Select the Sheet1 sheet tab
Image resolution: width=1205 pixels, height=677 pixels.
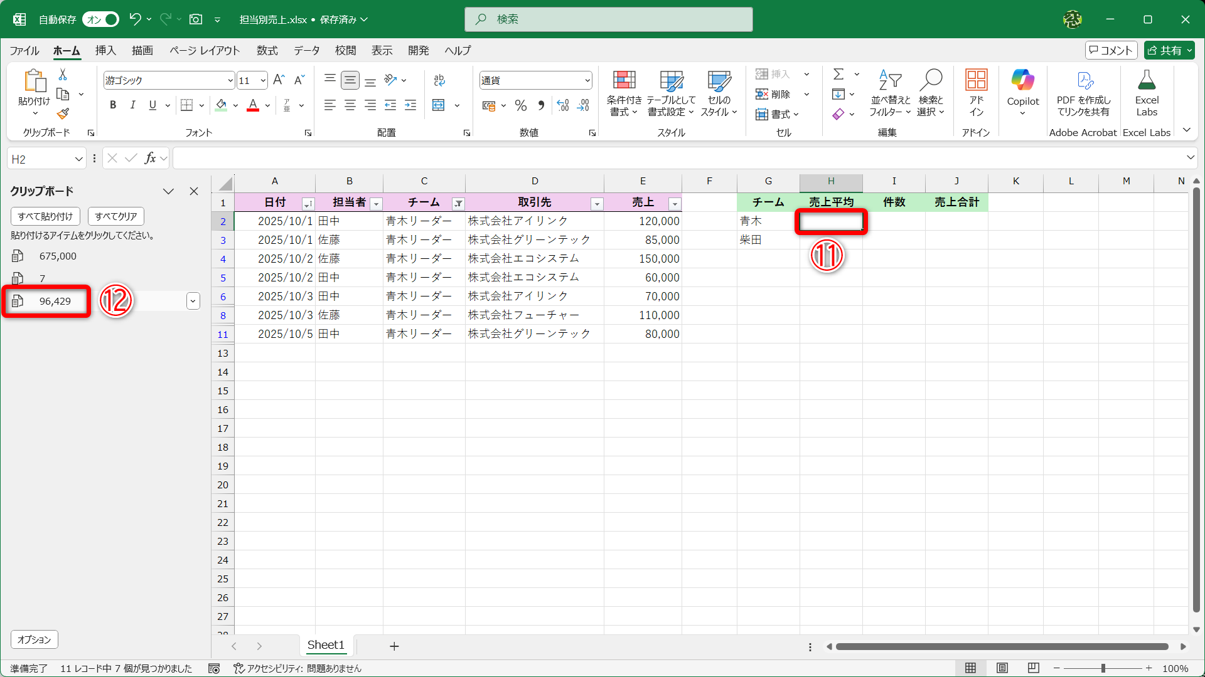[x=325, y=645]
